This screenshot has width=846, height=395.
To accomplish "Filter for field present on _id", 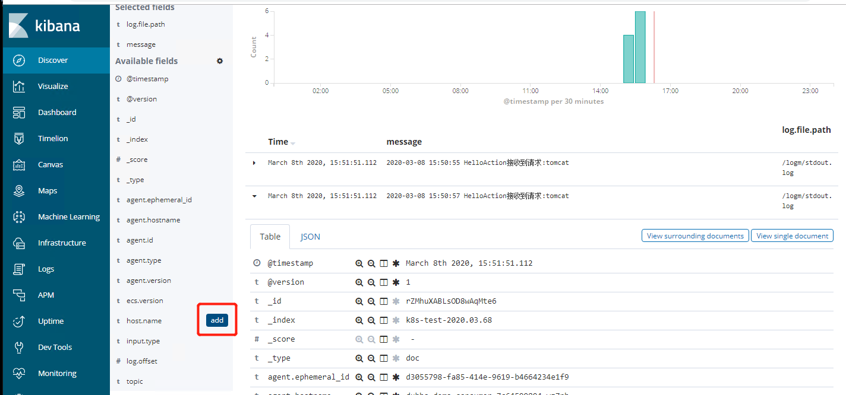I will pyautogui.click(x=396, y=301).
